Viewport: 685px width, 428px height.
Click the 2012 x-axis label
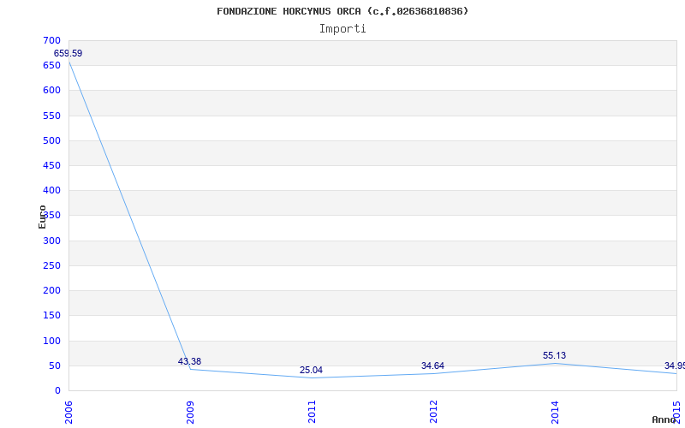433,413
